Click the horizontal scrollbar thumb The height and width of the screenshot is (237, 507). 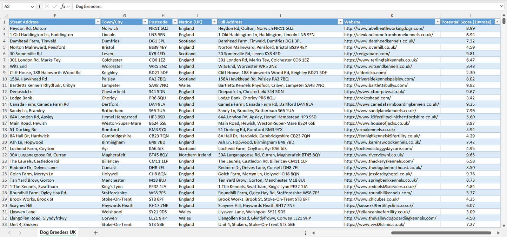441,233
